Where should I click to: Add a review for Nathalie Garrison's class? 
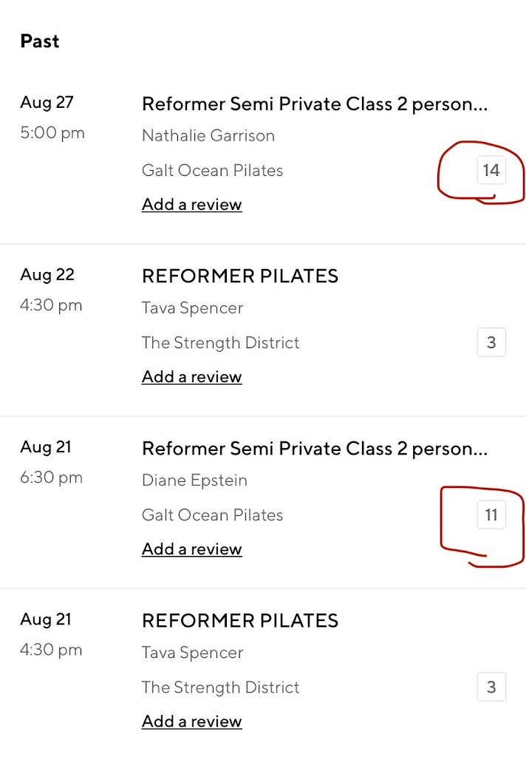pos(191,205)
